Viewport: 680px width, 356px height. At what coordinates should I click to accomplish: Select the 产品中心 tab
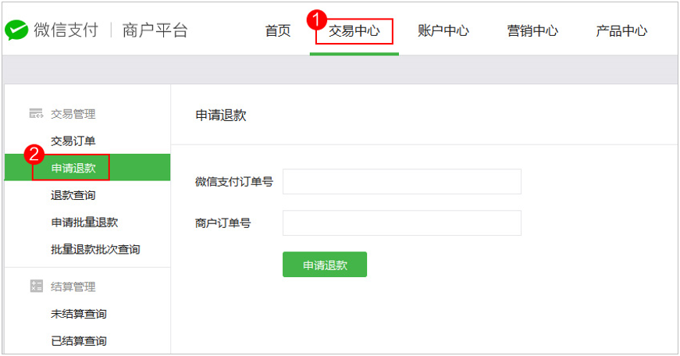tap(621, 31)
